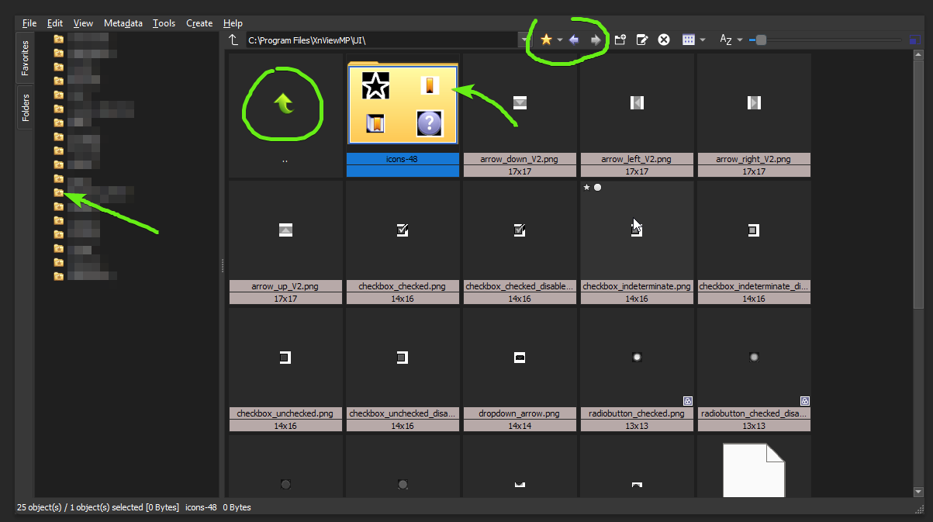Screen dimensions: 933x522
Task: Open the Metadata menu
Action: point(123,23)
